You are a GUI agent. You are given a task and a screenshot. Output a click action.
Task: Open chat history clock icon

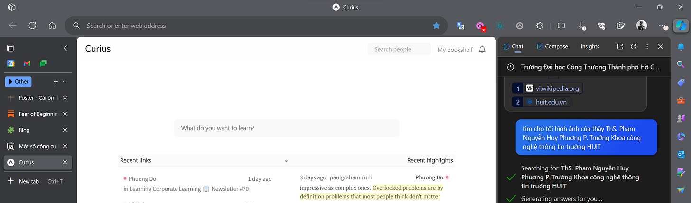[511, 67]
